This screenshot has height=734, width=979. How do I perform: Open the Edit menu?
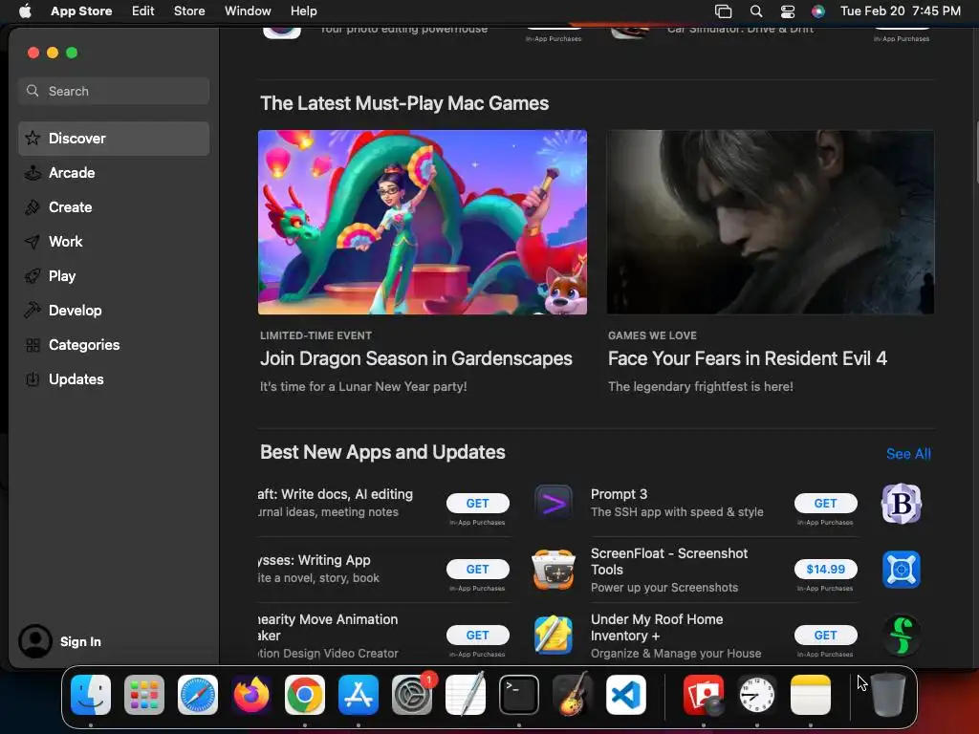pyautogui.click(x=143, y=11)
